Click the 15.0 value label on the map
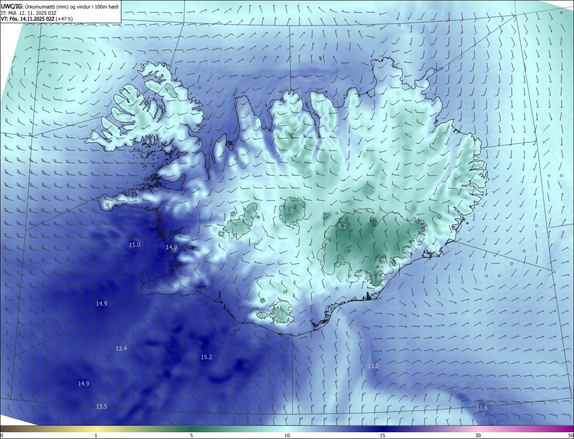This screenshot has height=439, width=574. click(x=135, y=245)
